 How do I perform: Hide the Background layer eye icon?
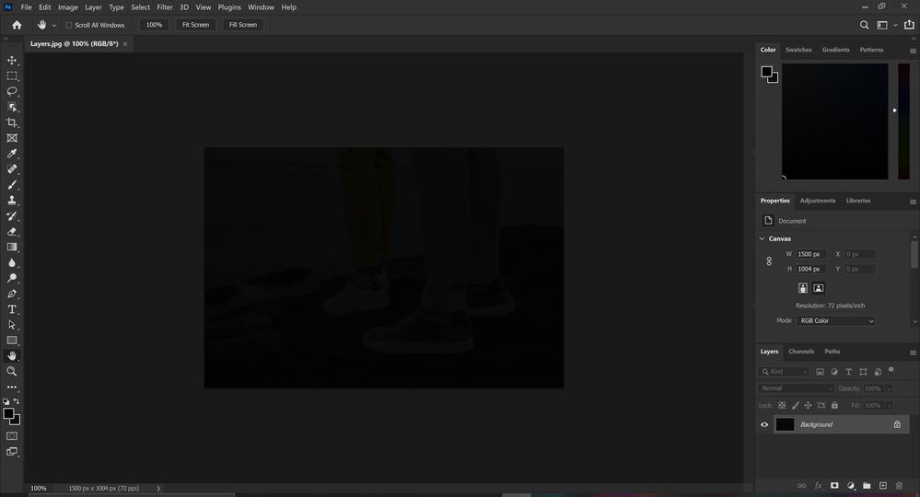764,425
